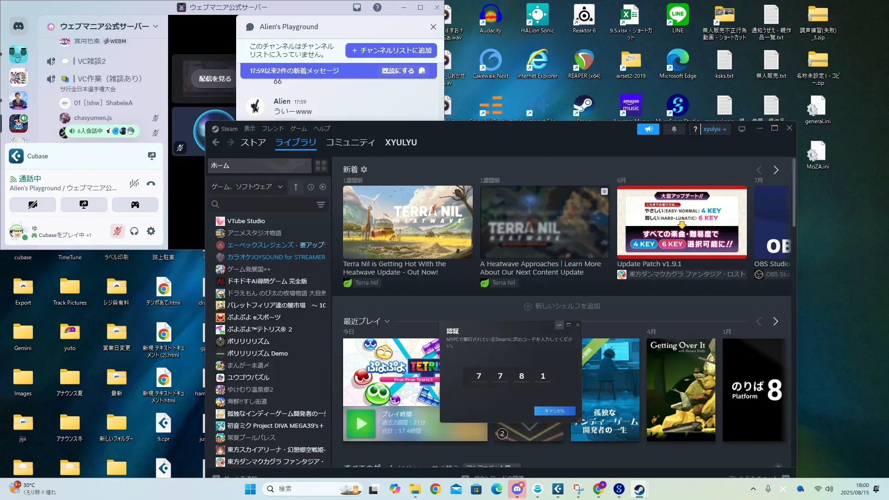Open Steam's ストア tab
The width and height of the screenshot is (889, 500).
point(253,143)
